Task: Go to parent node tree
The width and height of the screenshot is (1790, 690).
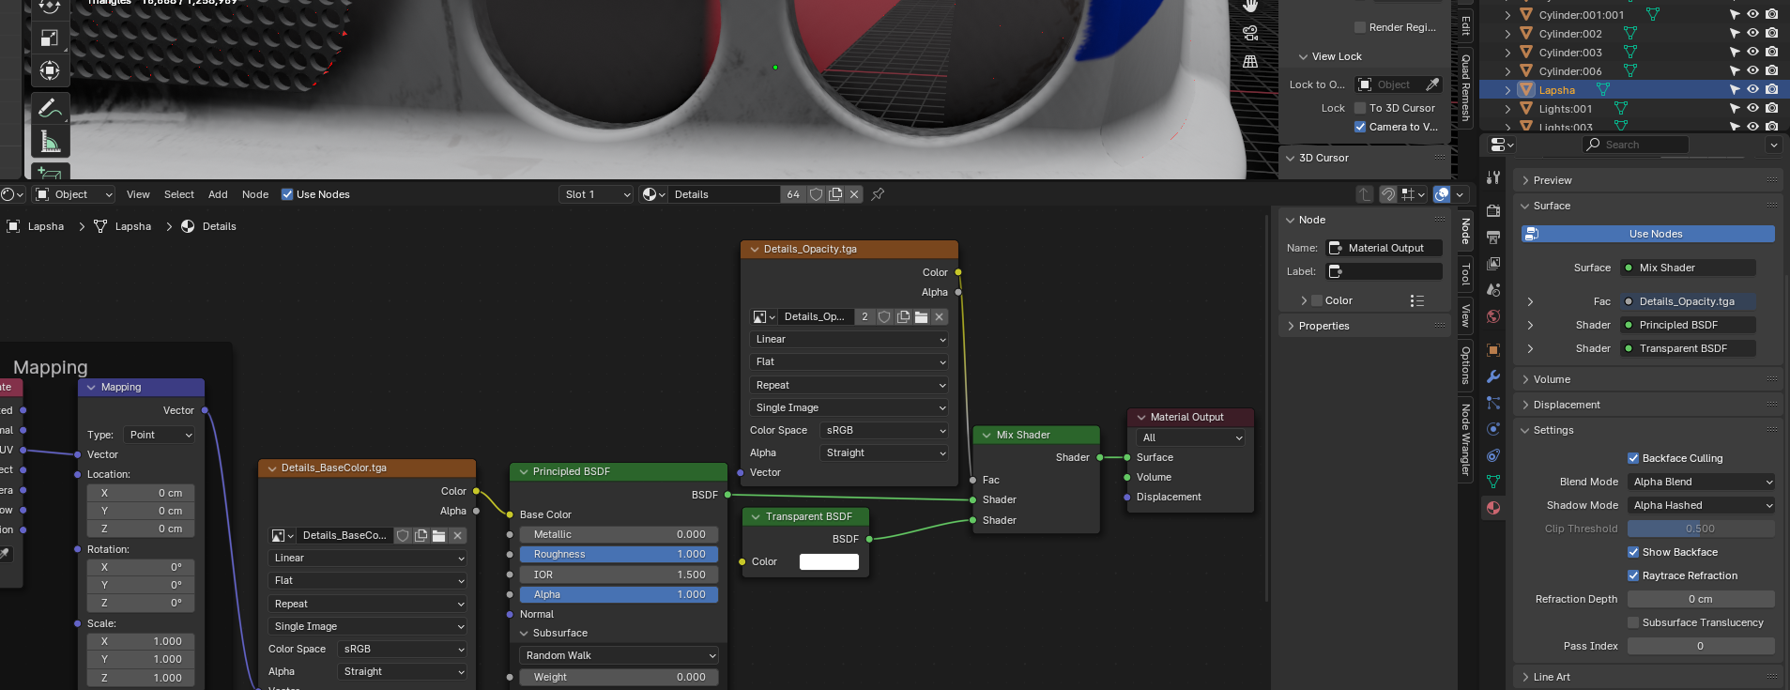Action: coord(1365,194)
